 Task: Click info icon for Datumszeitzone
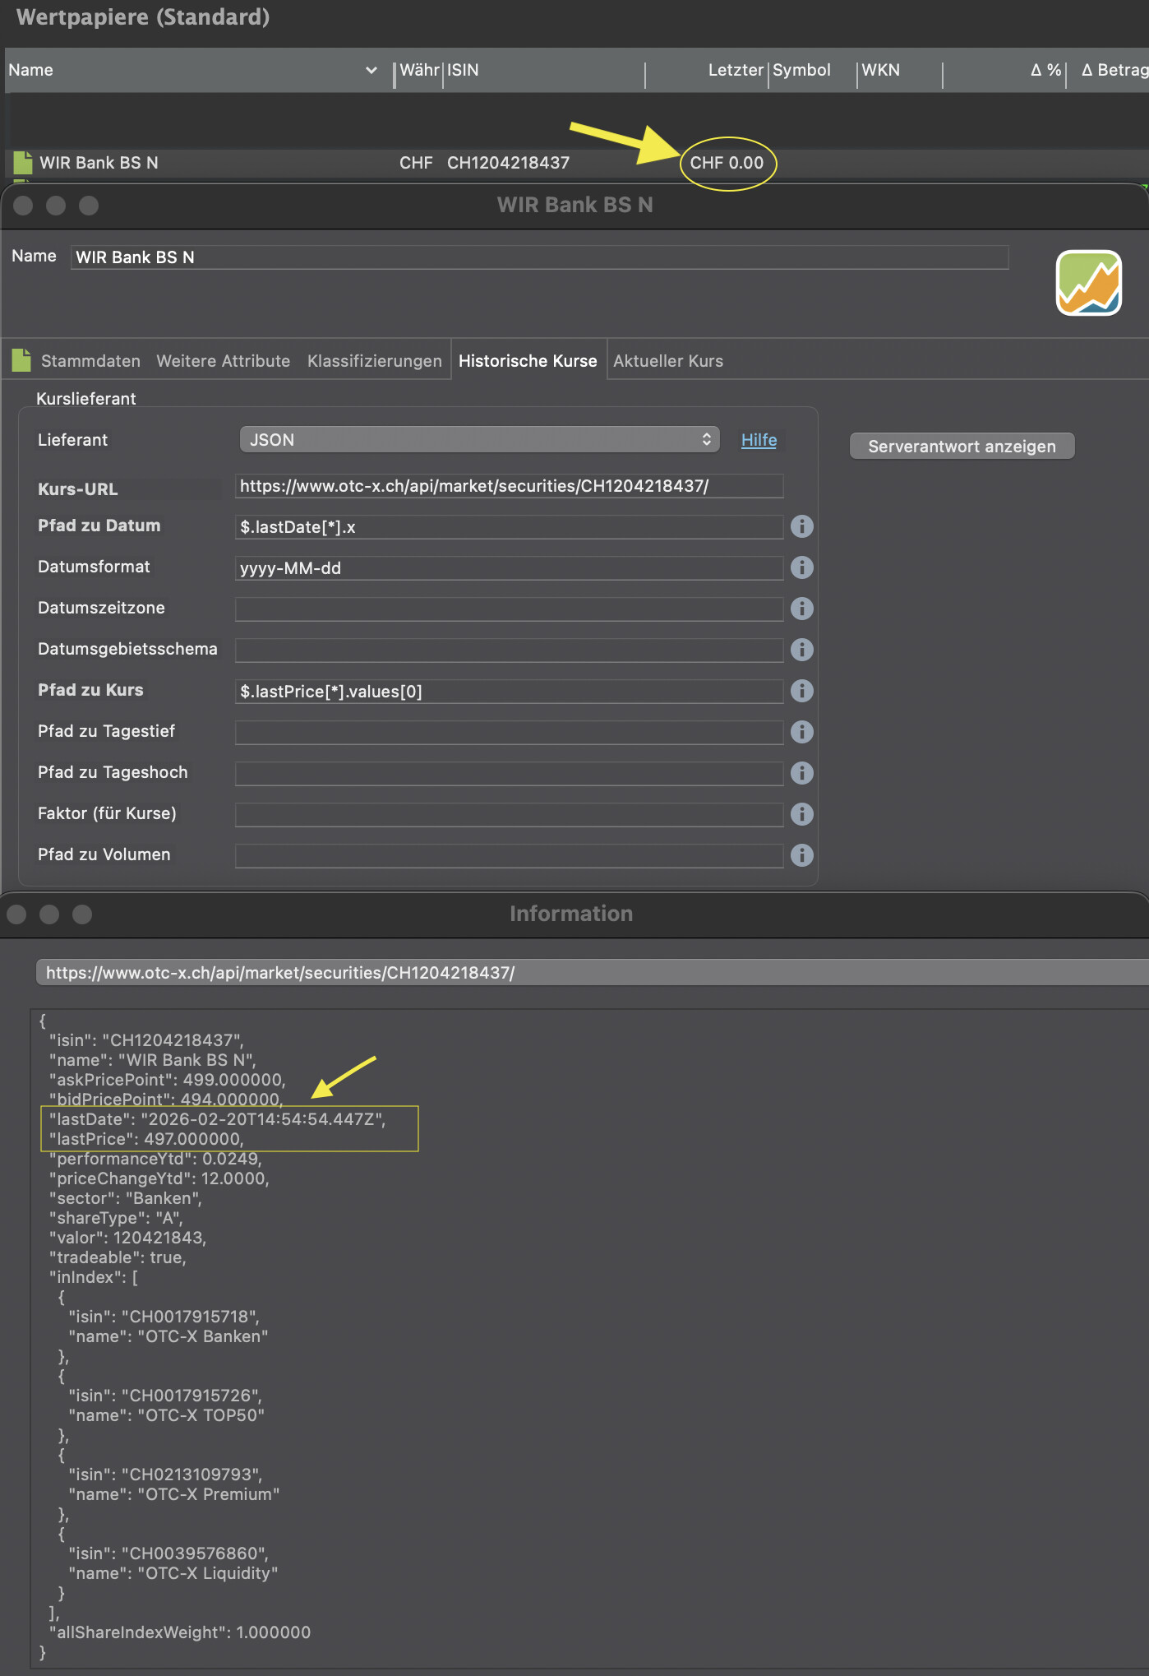tap(801, 609)
